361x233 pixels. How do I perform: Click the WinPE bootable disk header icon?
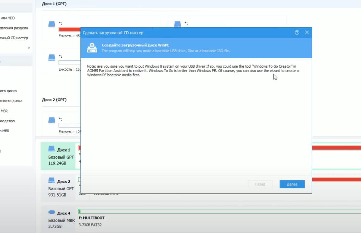92,48
